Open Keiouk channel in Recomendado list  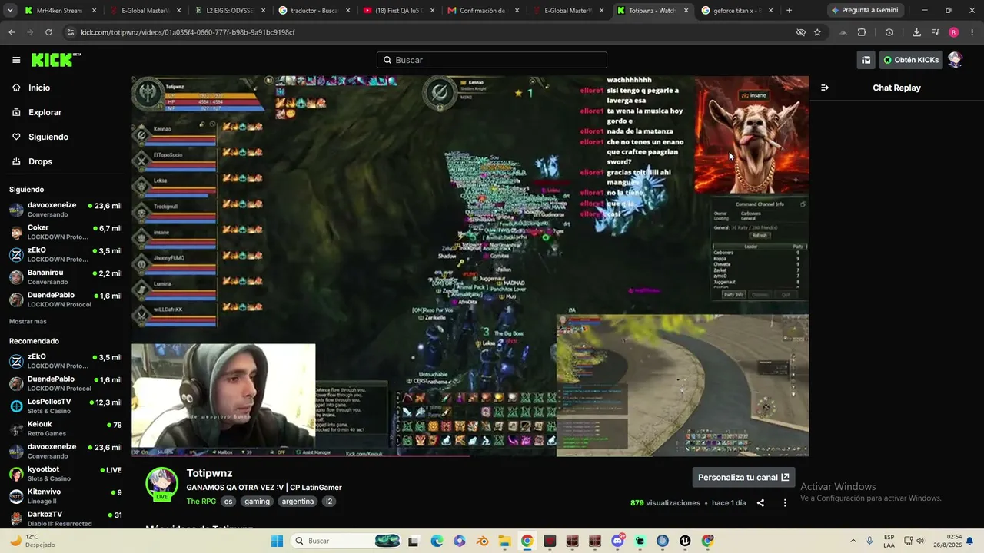pyautogui.click(x=65, y=429)
